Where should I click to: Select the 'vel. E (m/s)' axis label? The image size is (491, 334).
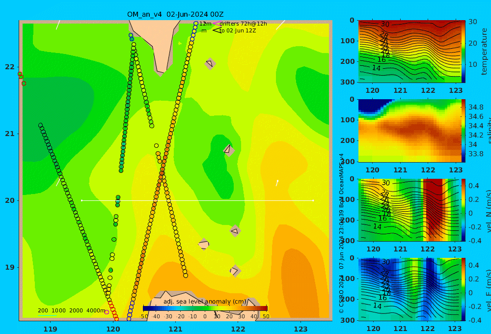489,290
